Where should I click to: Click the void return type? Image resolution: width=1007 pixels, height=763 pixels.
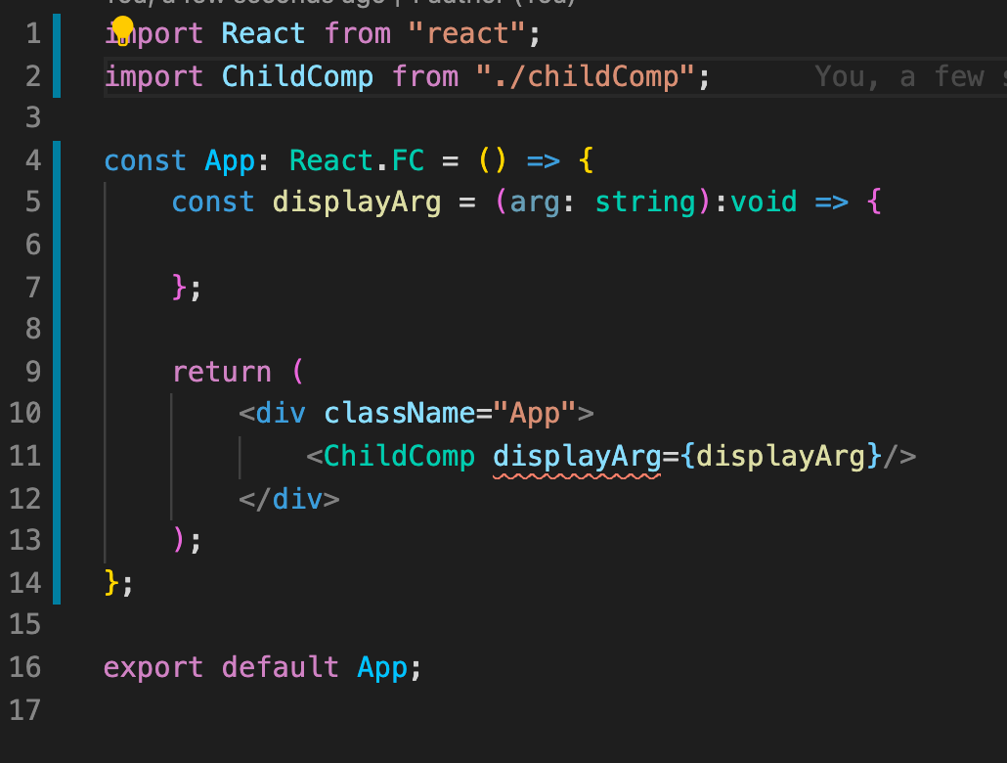pyautogui.click(x=764, y=202)
